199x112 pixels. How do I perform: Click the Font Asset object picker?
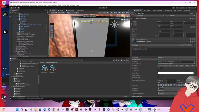point(194,62)
